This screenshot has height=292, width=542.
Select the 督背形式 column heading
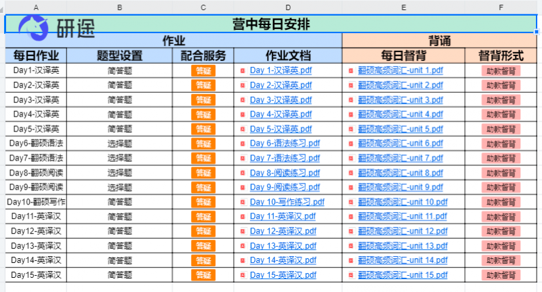coord(501,56)
